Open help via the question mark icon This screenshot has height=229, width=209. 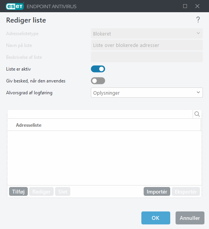(x=198, y=20)
